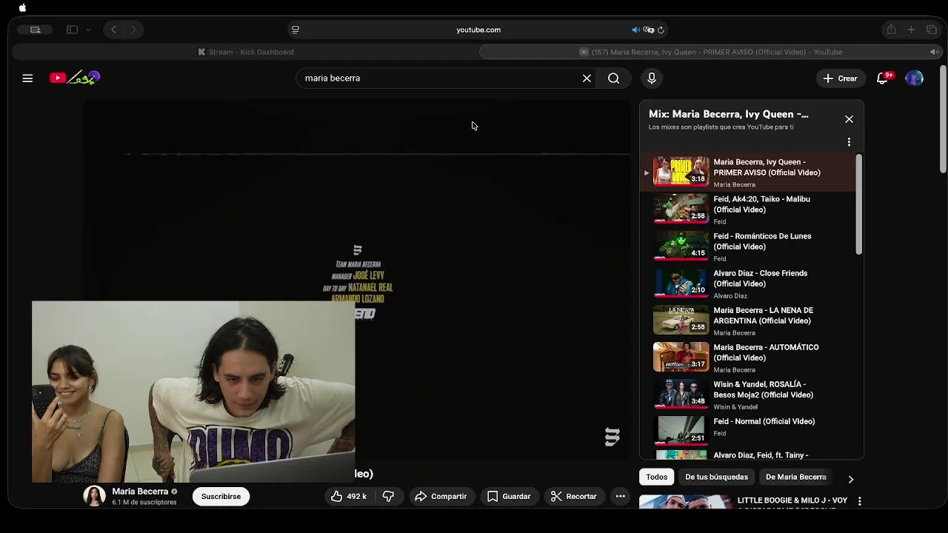Screen dimensions: 948x533
Task: Dislike the video
Action: pos(388,496)
